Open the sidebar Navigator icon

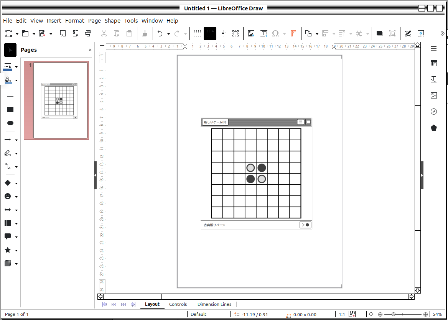coord(434,112)
